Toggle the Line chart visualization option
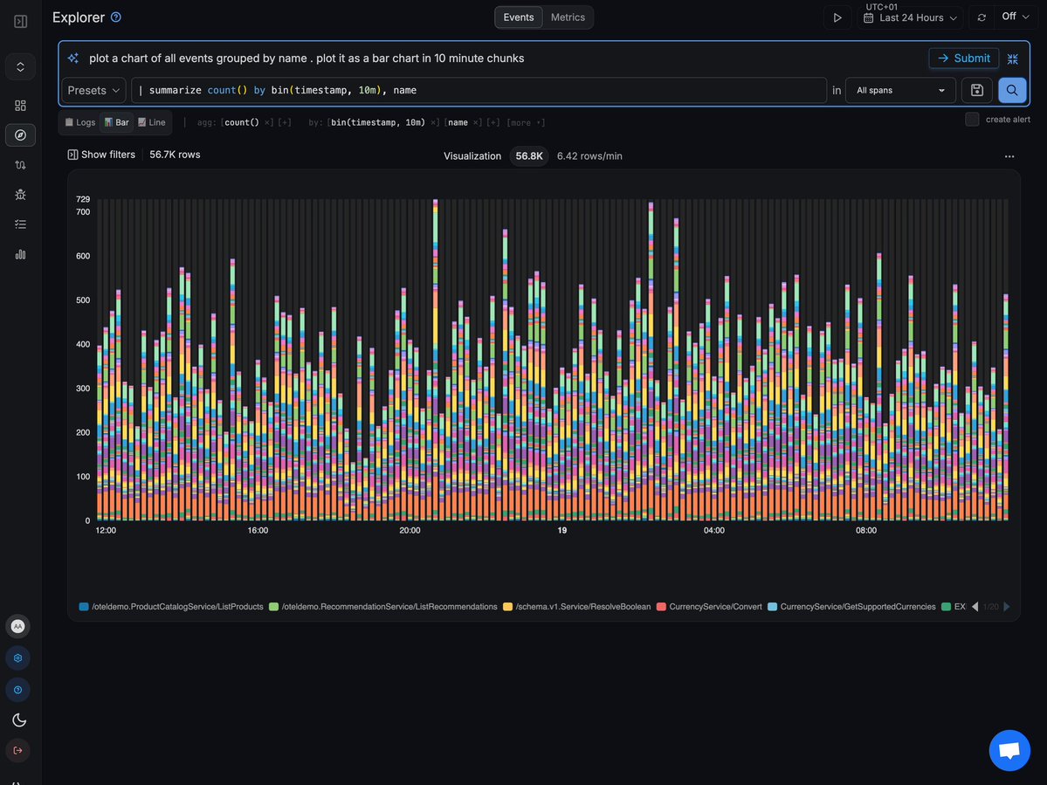The width and height of the screenshot is (1047, 785). [150, 122]
